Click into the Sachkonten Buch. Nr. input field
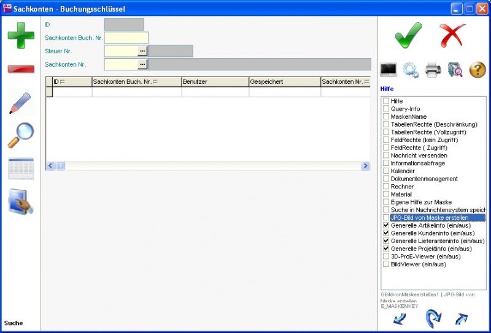Screen dimensions: 491x333 [x=126, y=38]
